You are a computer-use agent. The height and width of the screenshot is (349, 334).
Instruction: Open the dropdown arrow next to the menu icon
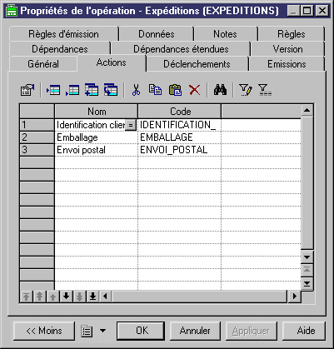point(102,331)
